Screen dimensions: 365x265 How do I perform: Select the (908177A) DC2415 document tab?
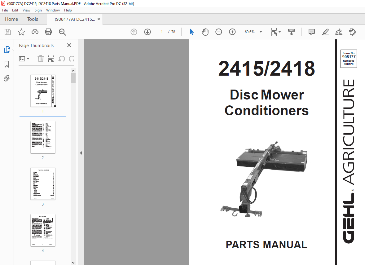[75, 19]
